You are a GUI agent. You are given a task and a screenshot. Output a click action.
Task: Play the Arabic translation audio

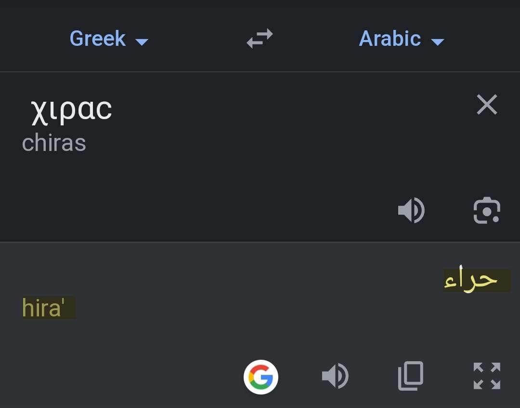(x=335, y=376)
